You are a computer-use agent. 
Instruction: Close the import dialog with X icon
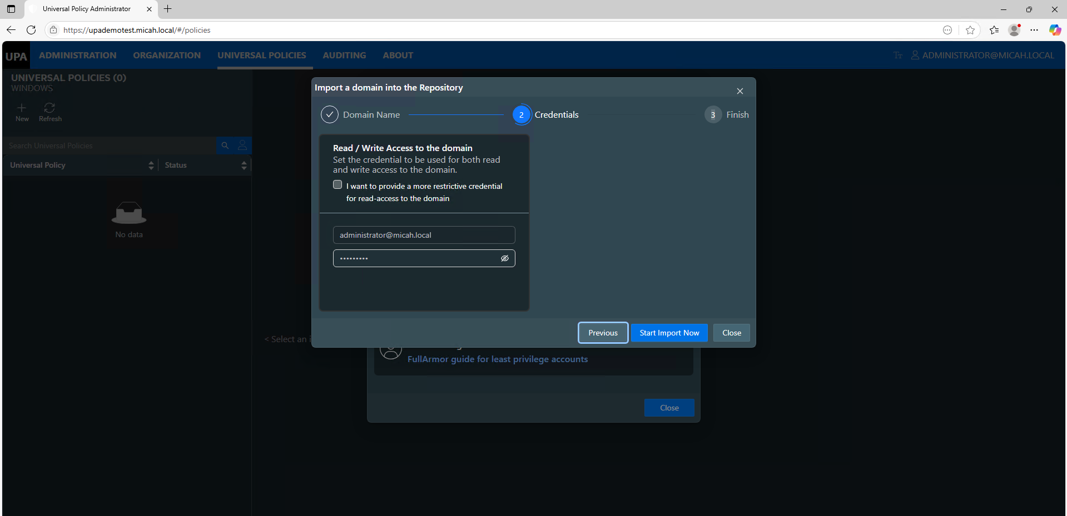pyautogui.click(x=740, y=91)
